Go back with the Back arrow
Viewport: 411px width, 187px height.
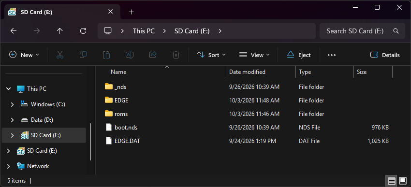pyautogui.click(x=14, y=31)
